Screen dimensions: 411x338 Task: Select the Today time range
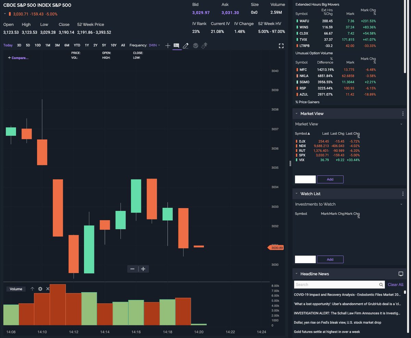click(8, 45)
